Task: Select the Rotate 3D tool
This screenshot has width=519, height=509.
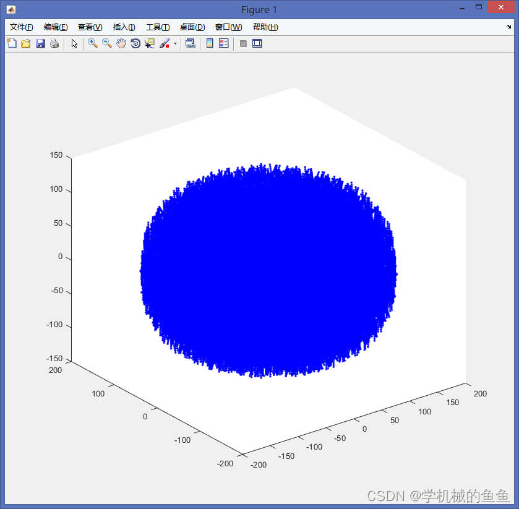Action: click(135, 43)
